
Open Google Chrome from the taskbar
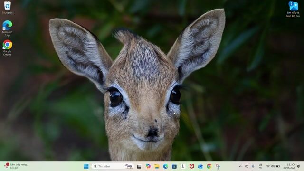click(x=209, y=166)
